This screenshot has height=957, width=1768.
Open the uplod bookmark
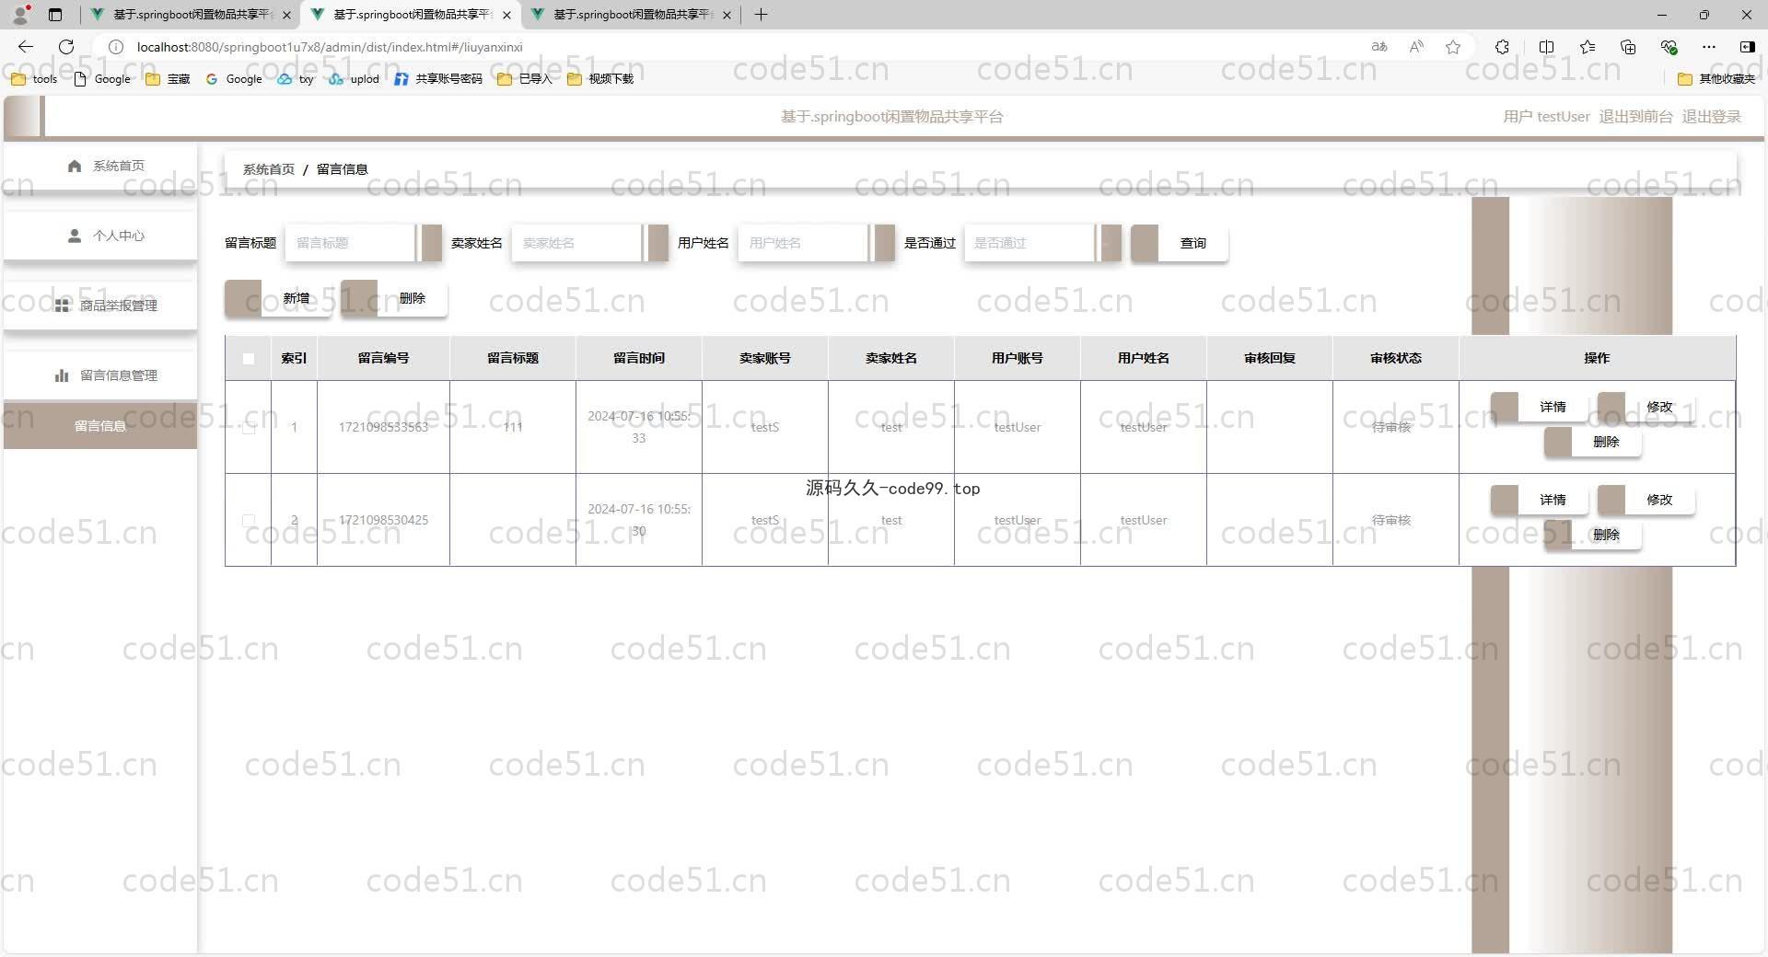click(x=355, y=79)
